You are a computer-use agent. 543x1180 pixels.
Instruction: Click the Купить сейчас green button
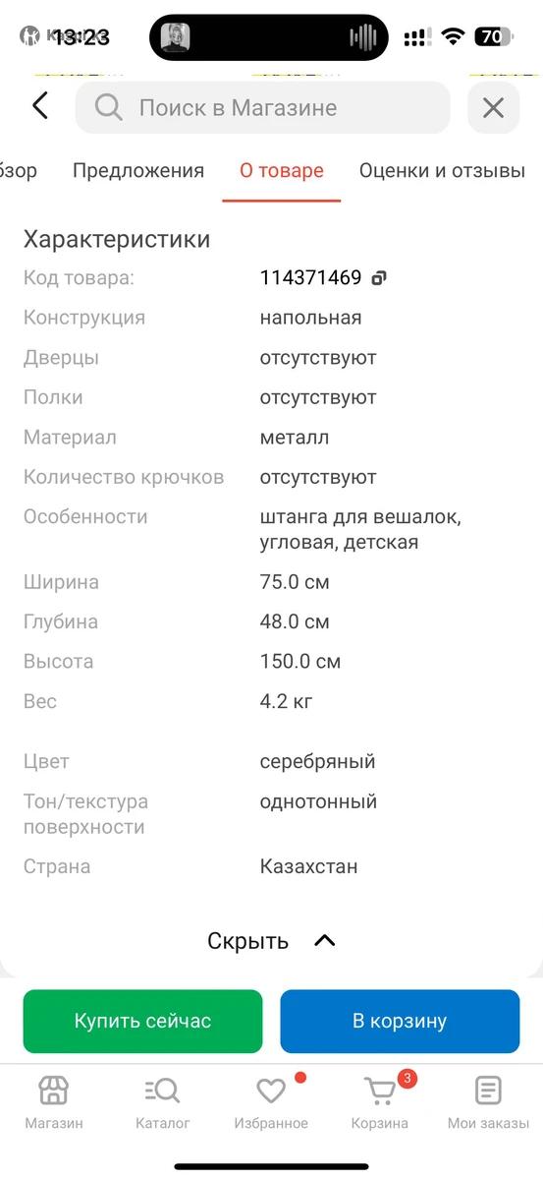click(x=143, y=1021)
